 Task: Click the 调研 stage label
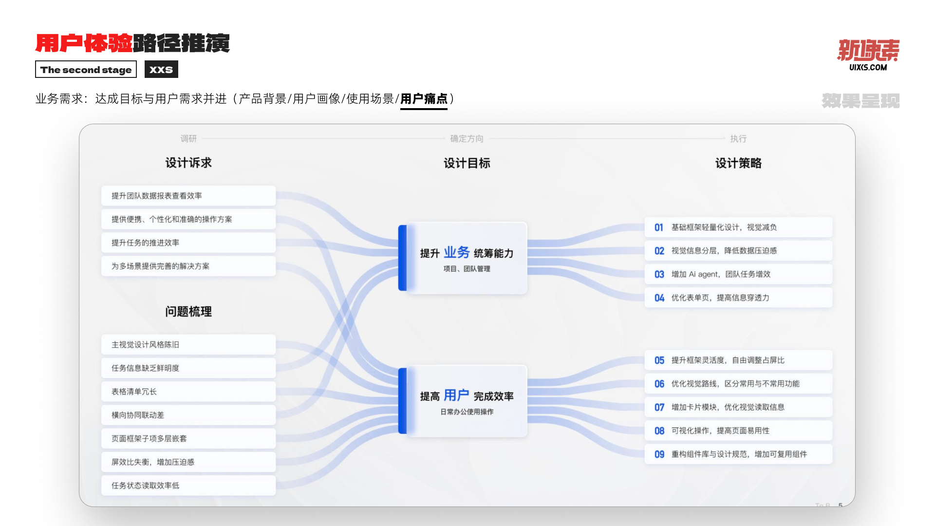188,139
